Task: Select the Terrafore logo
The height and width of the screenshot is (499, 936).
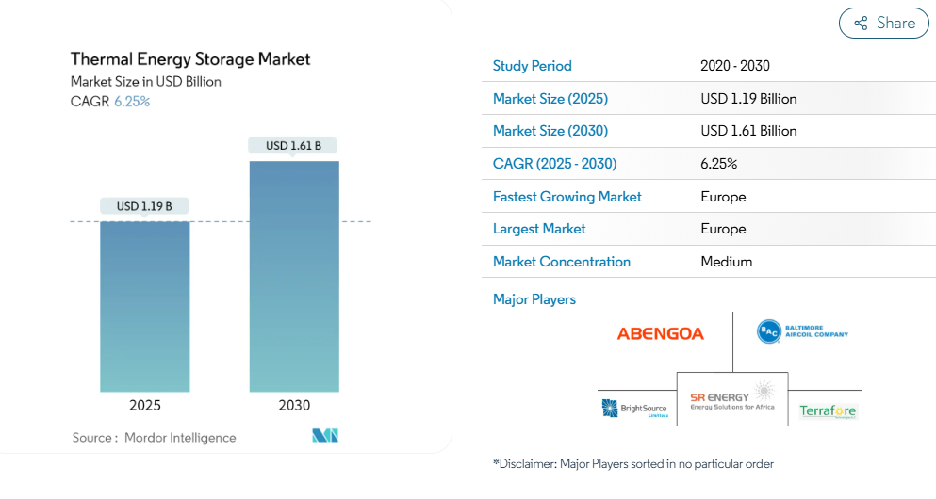Action: pyautogui.click(x=828, y=410)
